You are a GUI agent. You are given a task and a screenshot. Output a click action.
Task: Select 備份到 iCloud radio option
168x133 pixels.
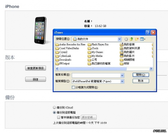tap(54, 107)
